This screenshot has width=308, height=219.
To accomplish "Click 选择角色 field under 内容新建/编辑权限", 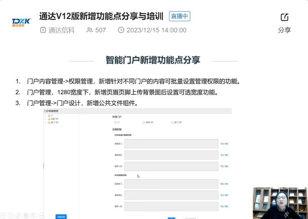I will (x=171, y=155).
